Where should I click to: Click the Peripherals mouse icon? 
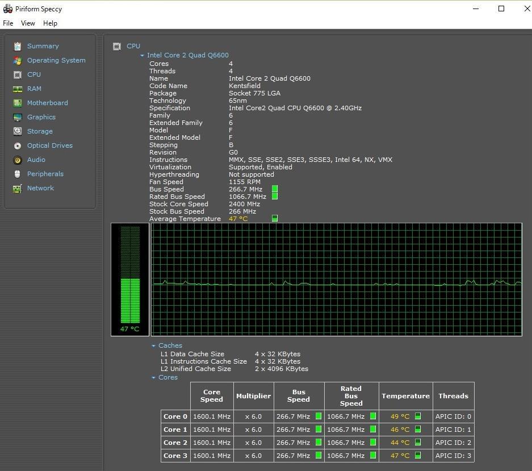(x=17, y=174)
